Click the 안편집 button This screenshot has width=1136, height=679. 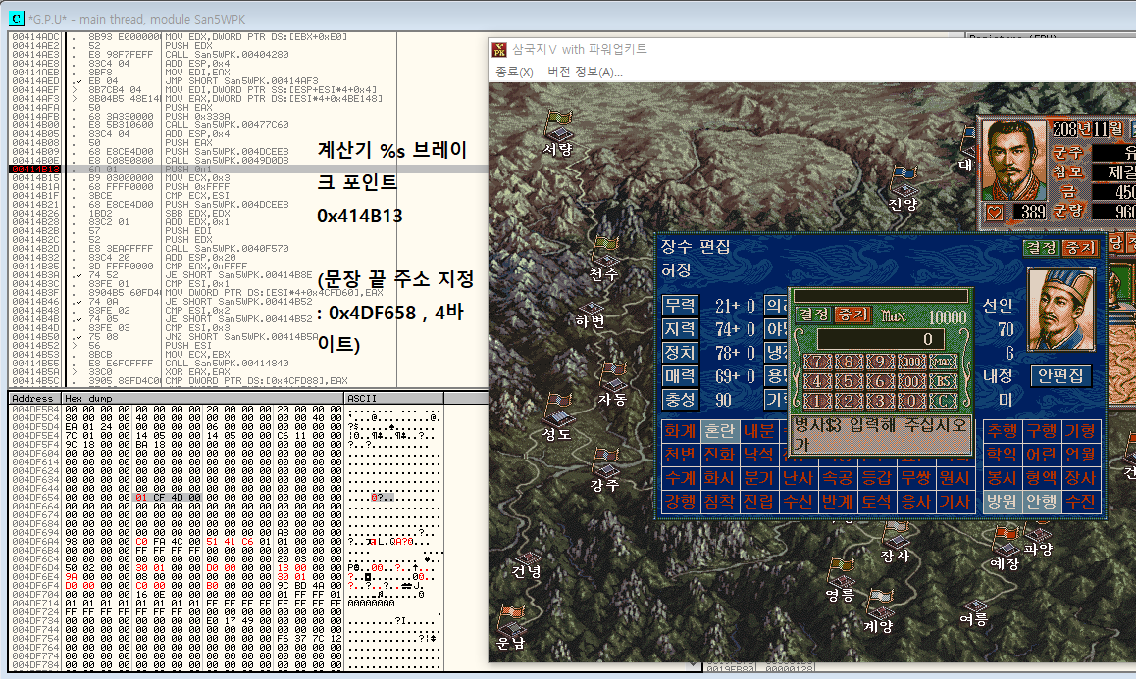1060,375
